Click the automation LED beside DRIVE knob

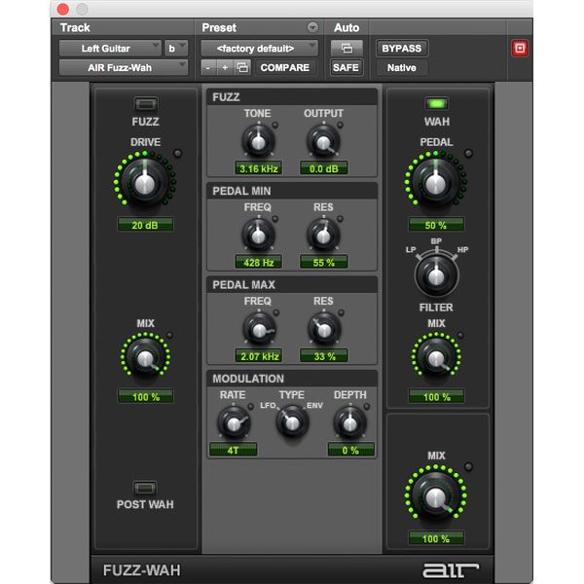(178, 153)
